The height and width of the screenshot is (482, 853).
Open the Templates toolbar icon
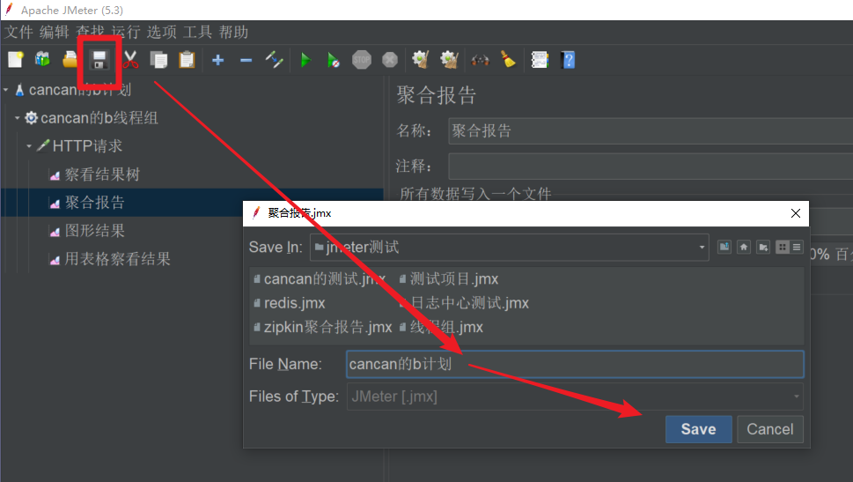(42, 59)
